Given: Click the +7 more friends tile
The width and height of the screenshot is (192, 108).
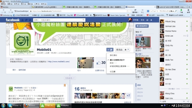Looking at the screenshot, I should click(x=128, y=96).
